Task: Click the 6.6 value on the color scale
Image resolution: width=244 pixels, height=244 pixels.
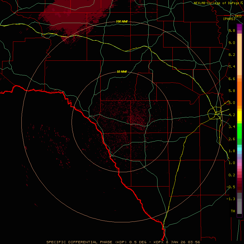Action: point(232,79)
